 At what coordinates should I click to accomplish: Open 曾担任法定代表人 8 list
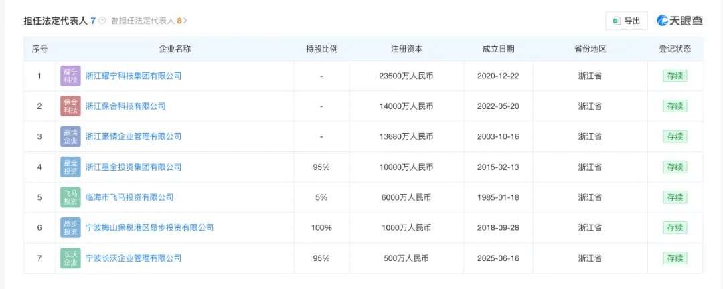(149, 21)
